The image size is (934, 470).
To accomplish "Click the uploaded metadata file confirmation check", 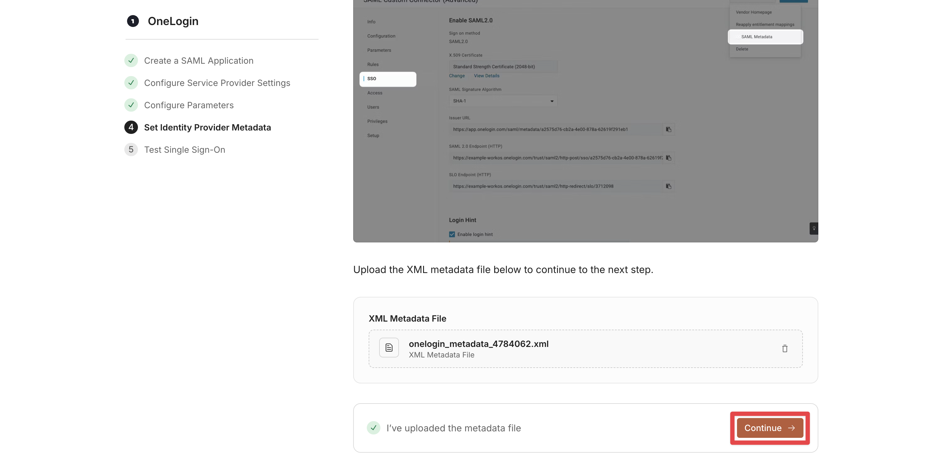I will pyautogui.click(x=373, y=428).
